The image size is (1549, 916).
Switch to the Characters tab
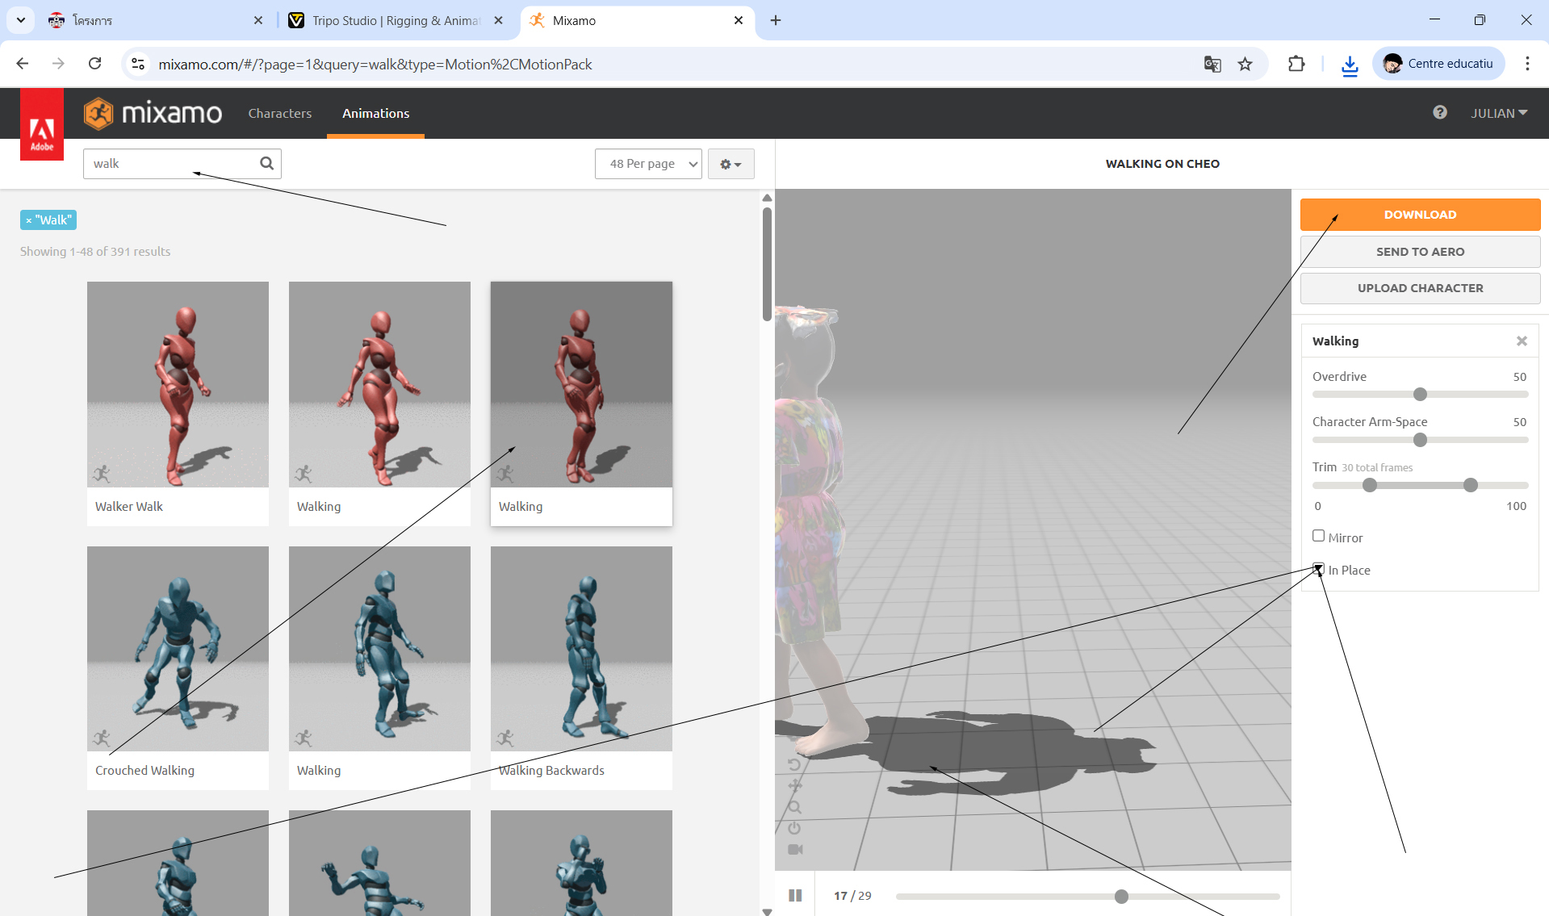[279, 113]
